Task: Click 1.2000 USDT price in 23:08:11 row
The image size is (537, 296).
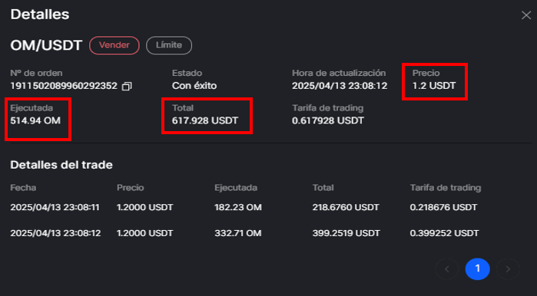Action: click(145, 207)
